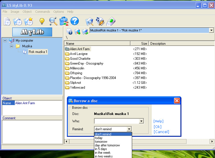Open the Commands menu
Screen dimensions: 215x158
coord(42,12)
